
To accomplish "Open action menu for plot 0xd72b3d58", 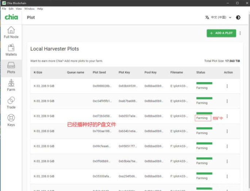I will coord(227,116).
